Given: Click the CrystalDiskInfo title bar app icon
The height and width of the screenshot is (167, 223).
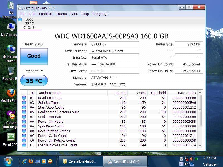Looking at the screenshot, I should pos(21,8).
